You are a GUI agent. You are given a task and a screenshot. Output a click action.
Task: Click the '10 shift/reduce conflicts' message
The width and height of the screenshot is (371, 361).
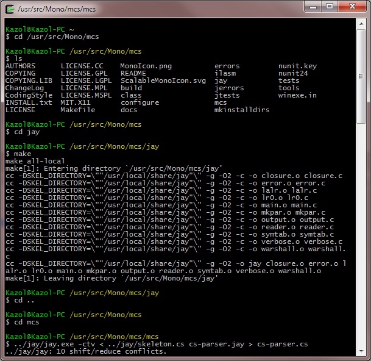(86, 351)
